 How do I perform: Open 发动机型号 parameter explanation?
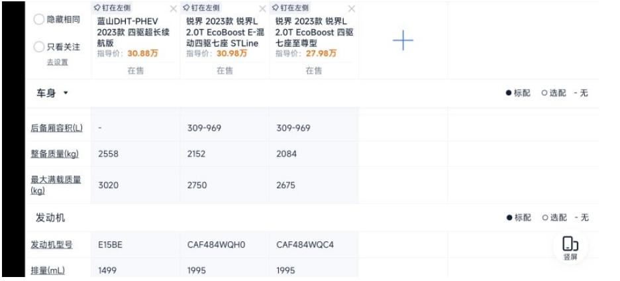click(52, 245)
